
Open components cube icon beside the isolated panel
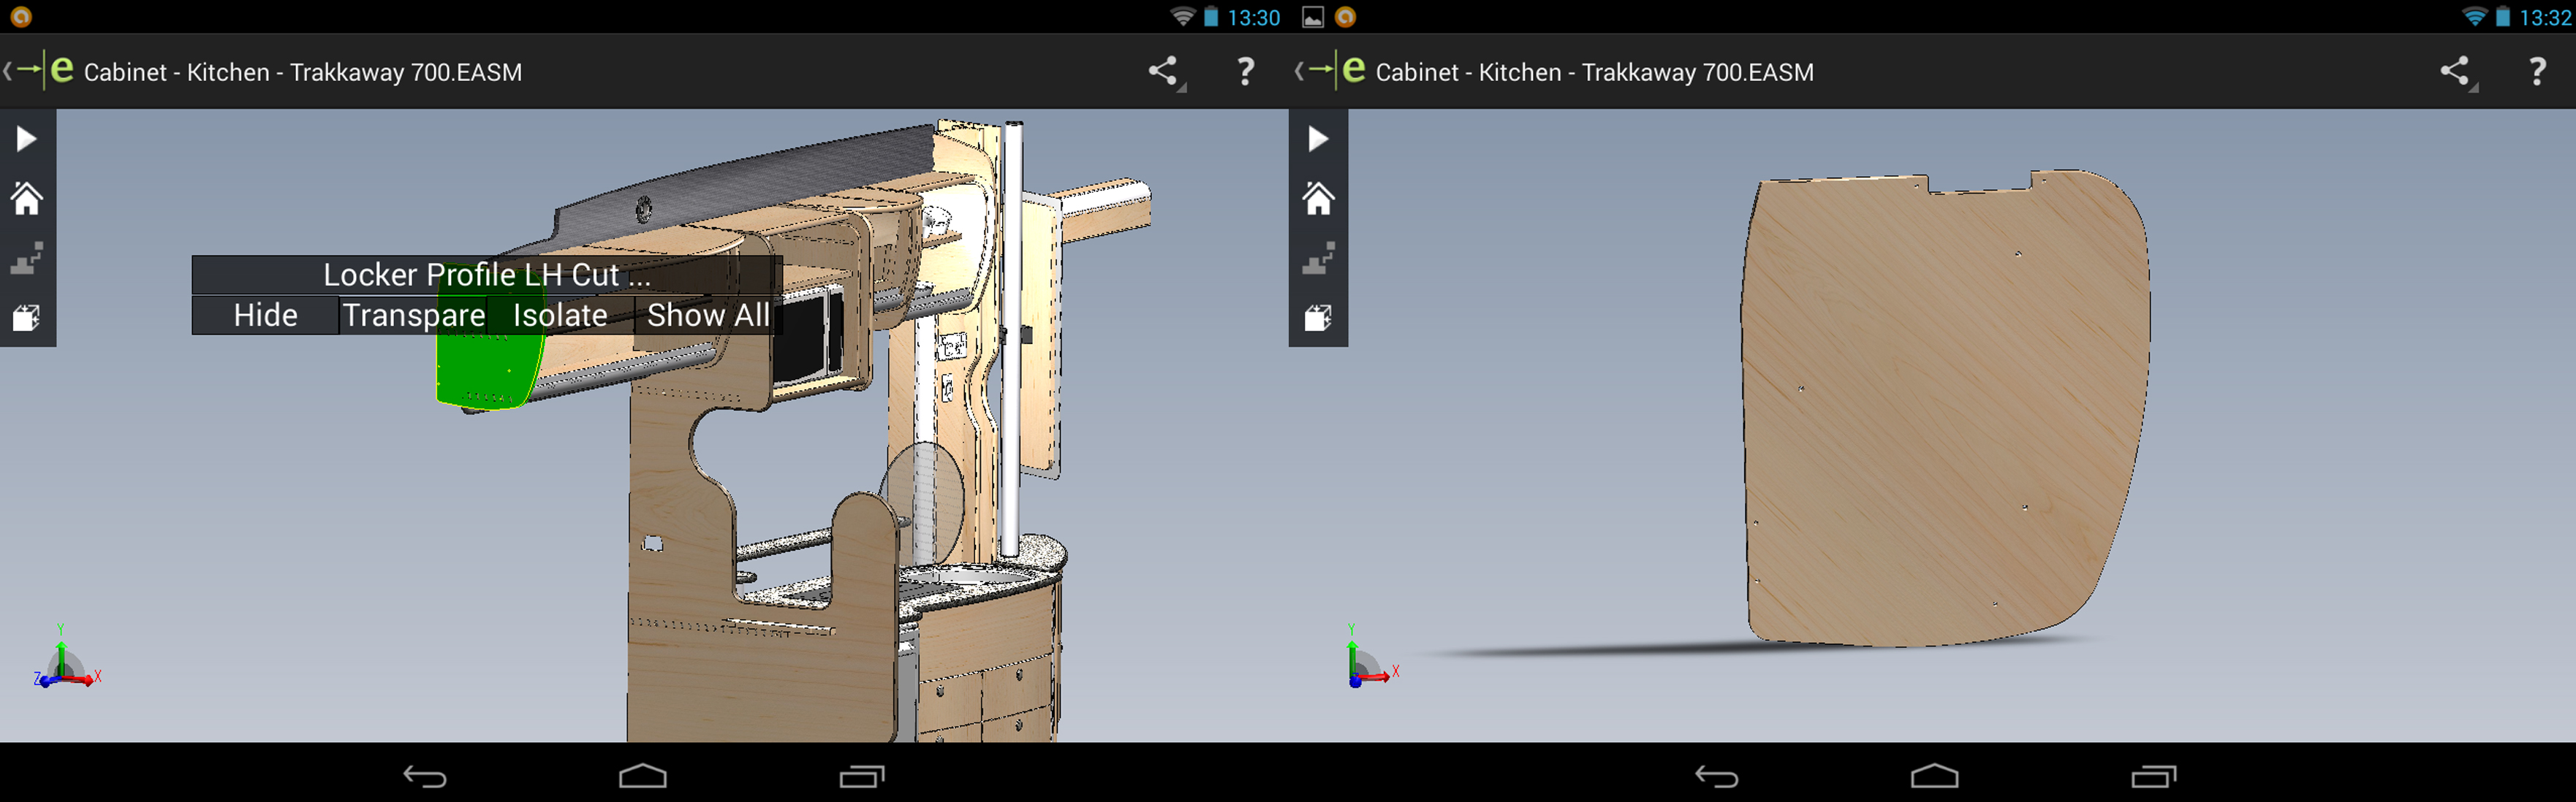coord(1317,318)
